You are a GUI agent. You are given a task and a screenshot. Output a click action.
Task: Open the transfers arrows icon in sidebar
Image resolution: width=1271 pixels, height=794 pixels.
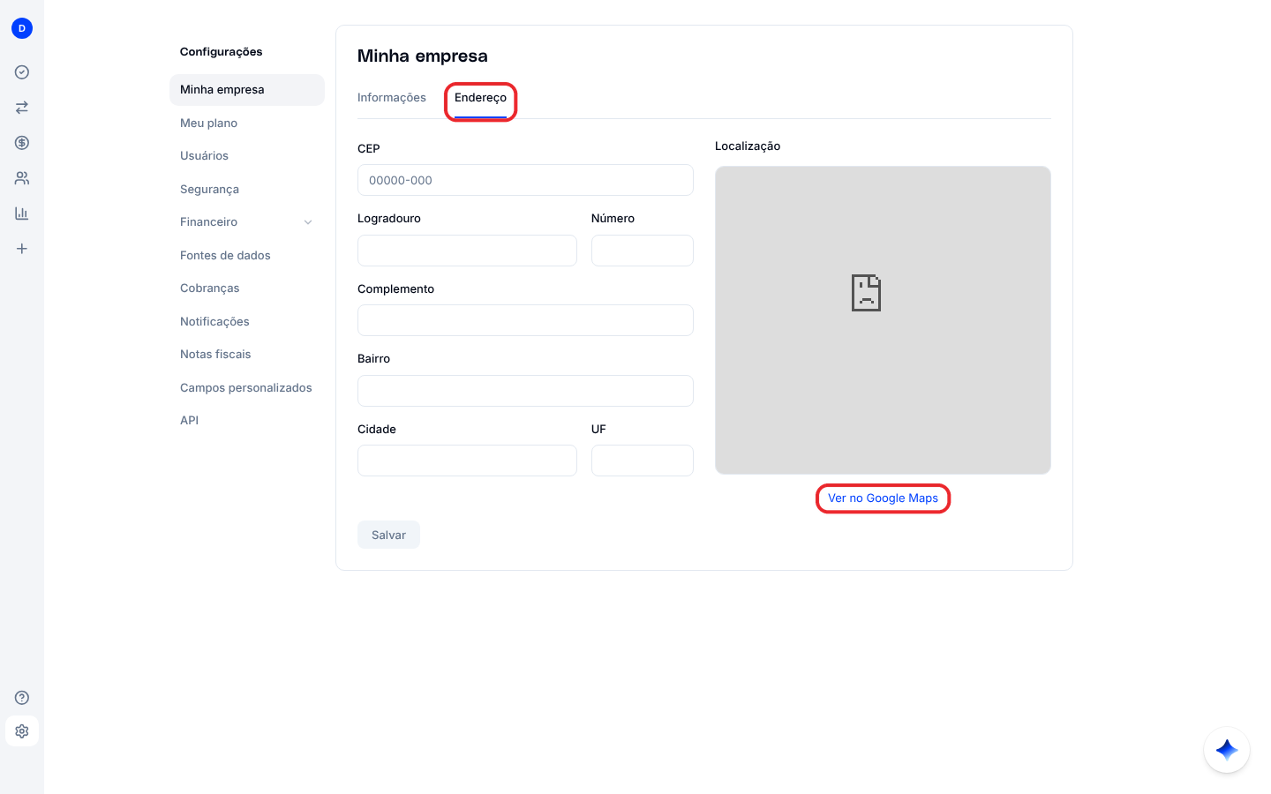tap(22, 108)
